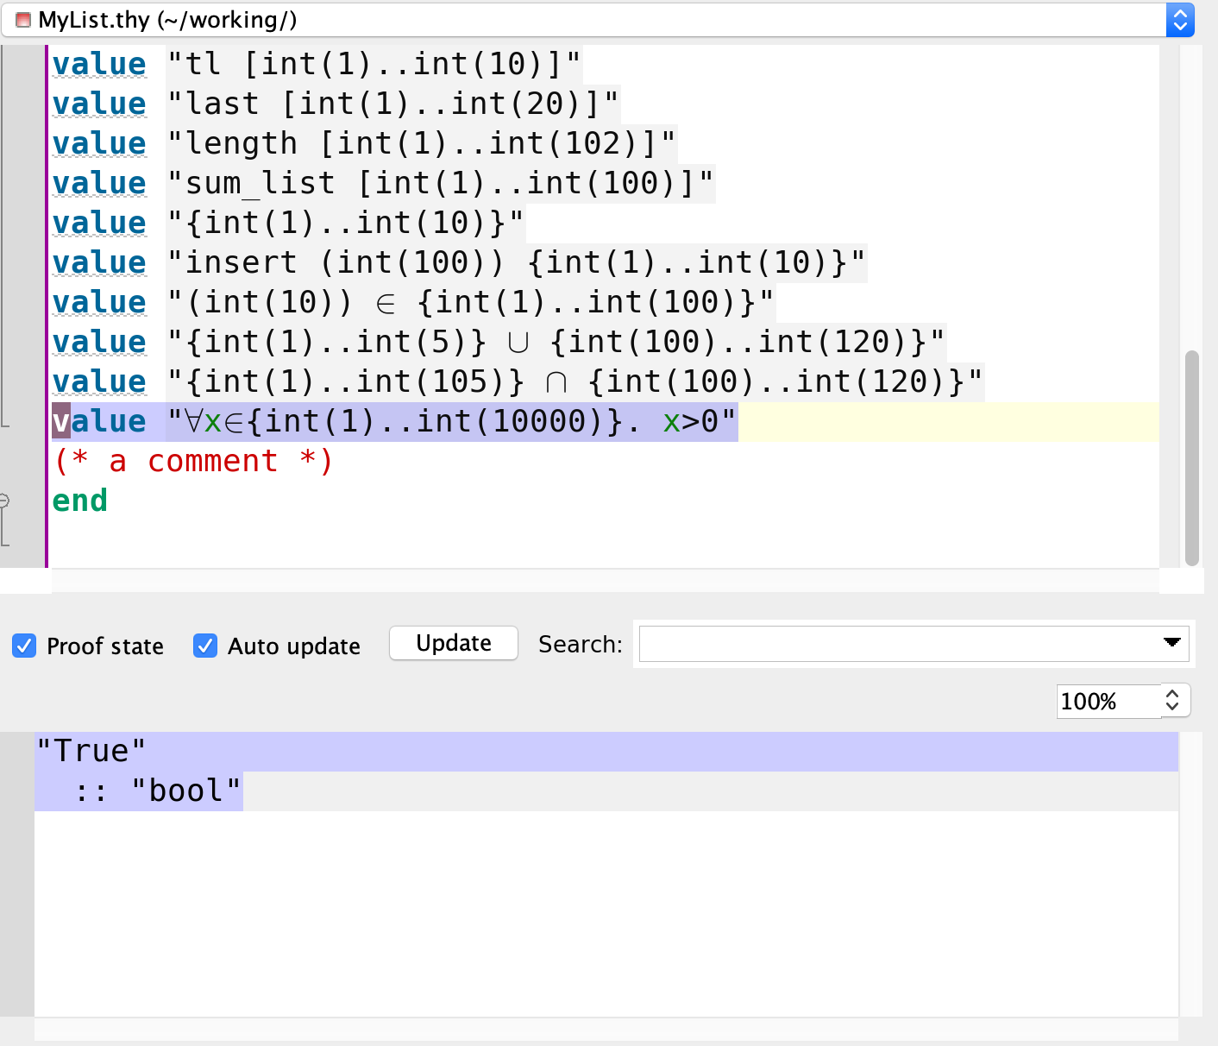Click the :: "bool" type output
The height and width of the screenshot is (1046, 1218).
pyautogui.click(x=157, y=791)
